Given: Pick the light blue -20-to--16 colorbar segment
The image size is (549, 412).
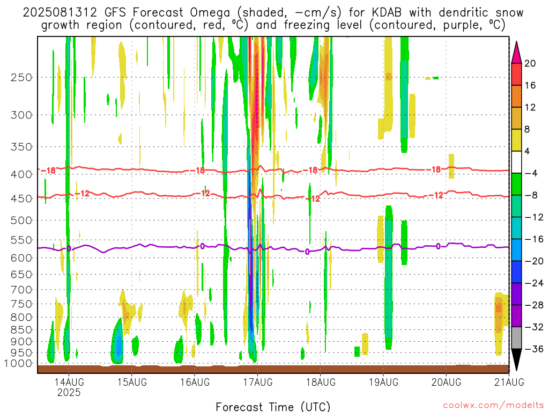Looking at the screenshot, I should click(x=516, y=250).
